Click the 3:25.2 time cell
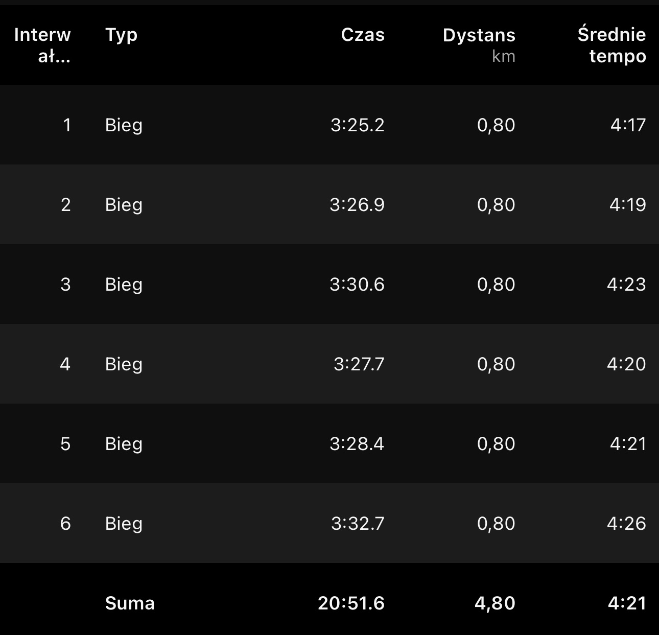The height and width of the screenshot is (635, 659). point(357,125)
